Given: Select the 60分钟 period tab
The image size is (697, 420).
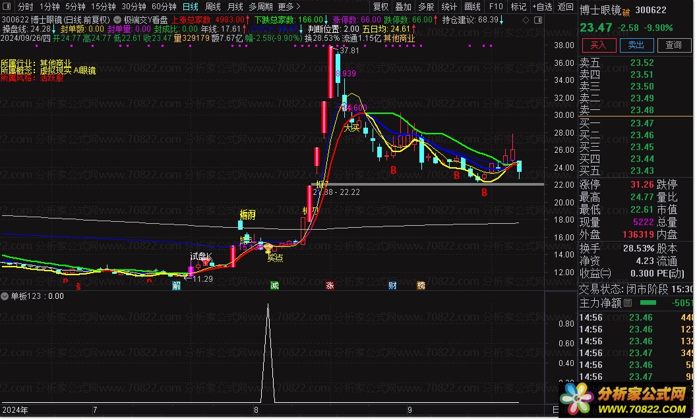Looking at the screenshot, I should click(x=164, y=7).
